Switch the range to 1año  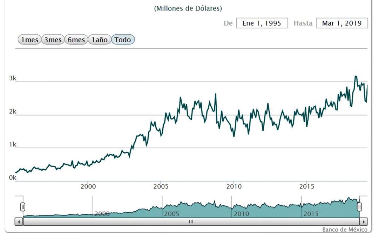click(x=100, y=40)
